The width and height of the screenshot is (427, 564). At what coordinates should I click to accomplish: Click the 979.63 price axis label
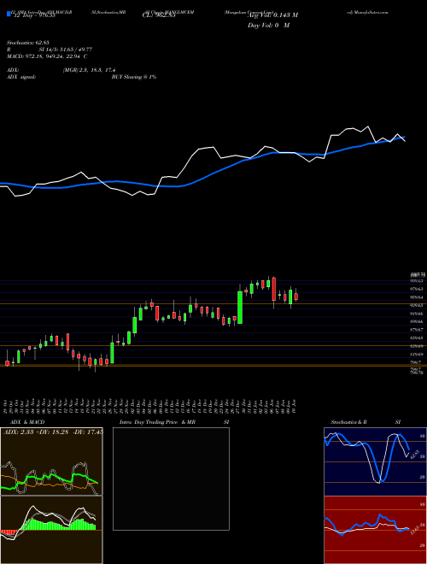coord(418,289)
